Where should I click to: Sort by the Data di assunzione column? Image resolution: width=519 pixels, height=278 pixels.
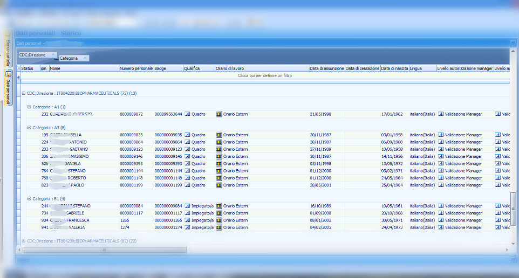[x=326, y=68]
